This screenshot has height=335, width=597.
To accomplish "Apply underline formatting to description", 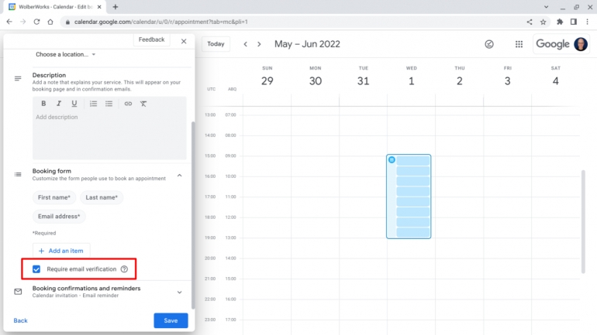I will 74,104.
